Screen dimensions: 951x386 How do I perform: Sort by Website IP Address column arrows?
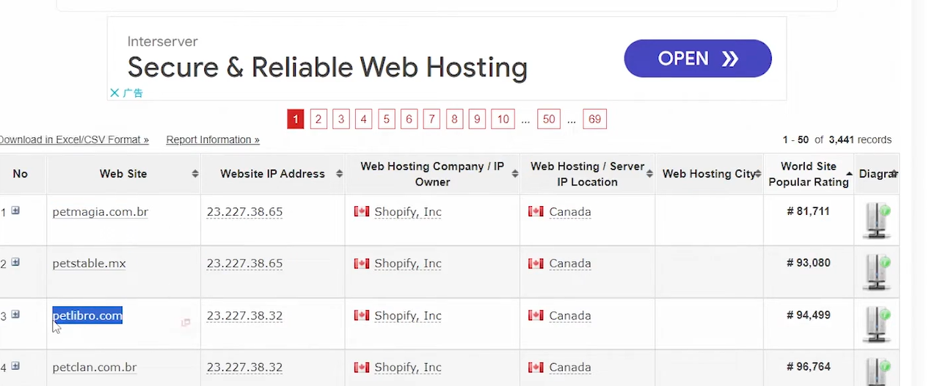[339, 174]
